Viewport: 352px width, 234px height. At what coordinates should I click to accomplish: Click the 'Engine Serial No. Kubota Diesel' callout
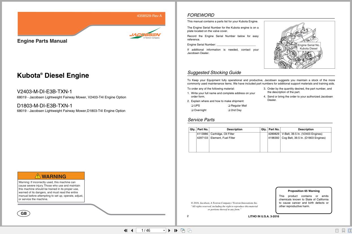[309, 47]
